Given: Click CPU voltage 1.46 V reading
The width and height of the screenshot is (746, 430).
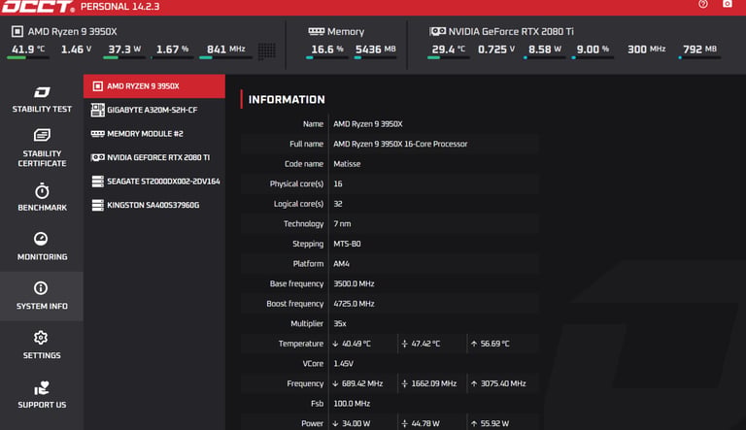Looking at the screenshot, I should (76, 49).
